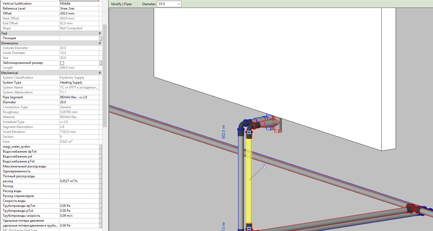Click the upper connector grip of the yellow pipe
The image size is (433, 231).
(249, 132)
